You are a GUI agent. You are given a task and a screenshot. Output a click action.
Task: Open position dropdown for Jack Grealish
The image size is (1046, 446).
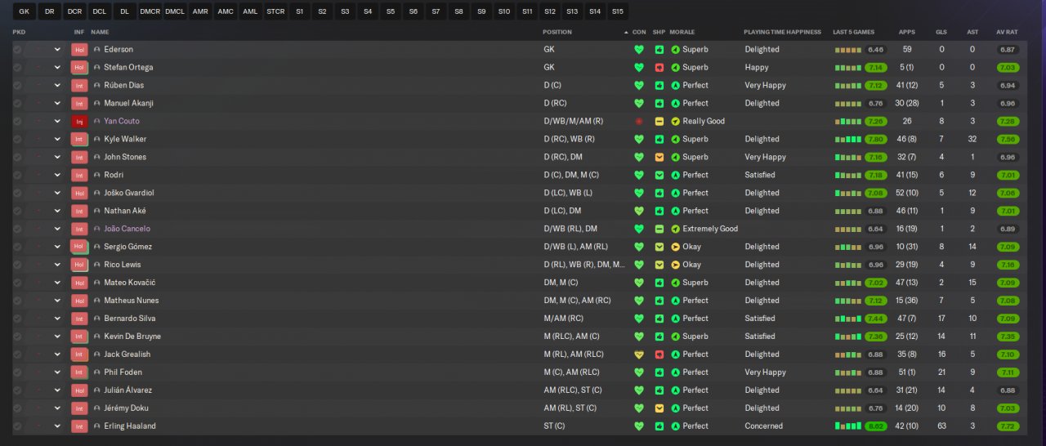coord(57,355)
